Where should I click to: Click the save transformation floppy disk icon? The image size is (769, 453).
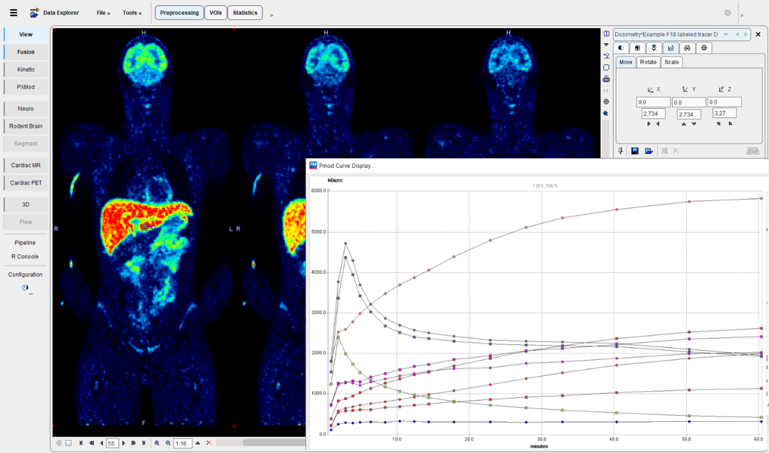635,151
